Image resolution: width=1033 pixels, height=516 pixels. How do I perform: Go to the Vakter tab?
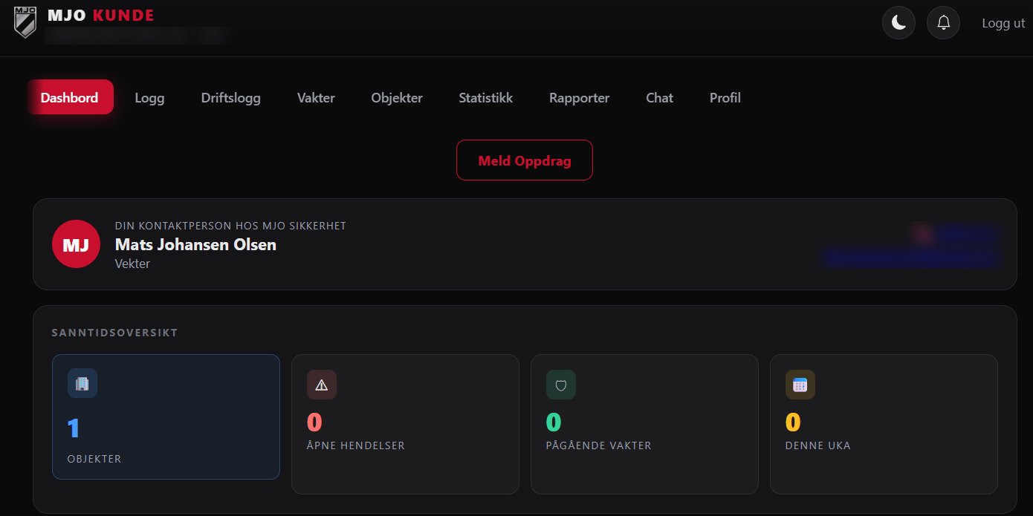[316, 97]
